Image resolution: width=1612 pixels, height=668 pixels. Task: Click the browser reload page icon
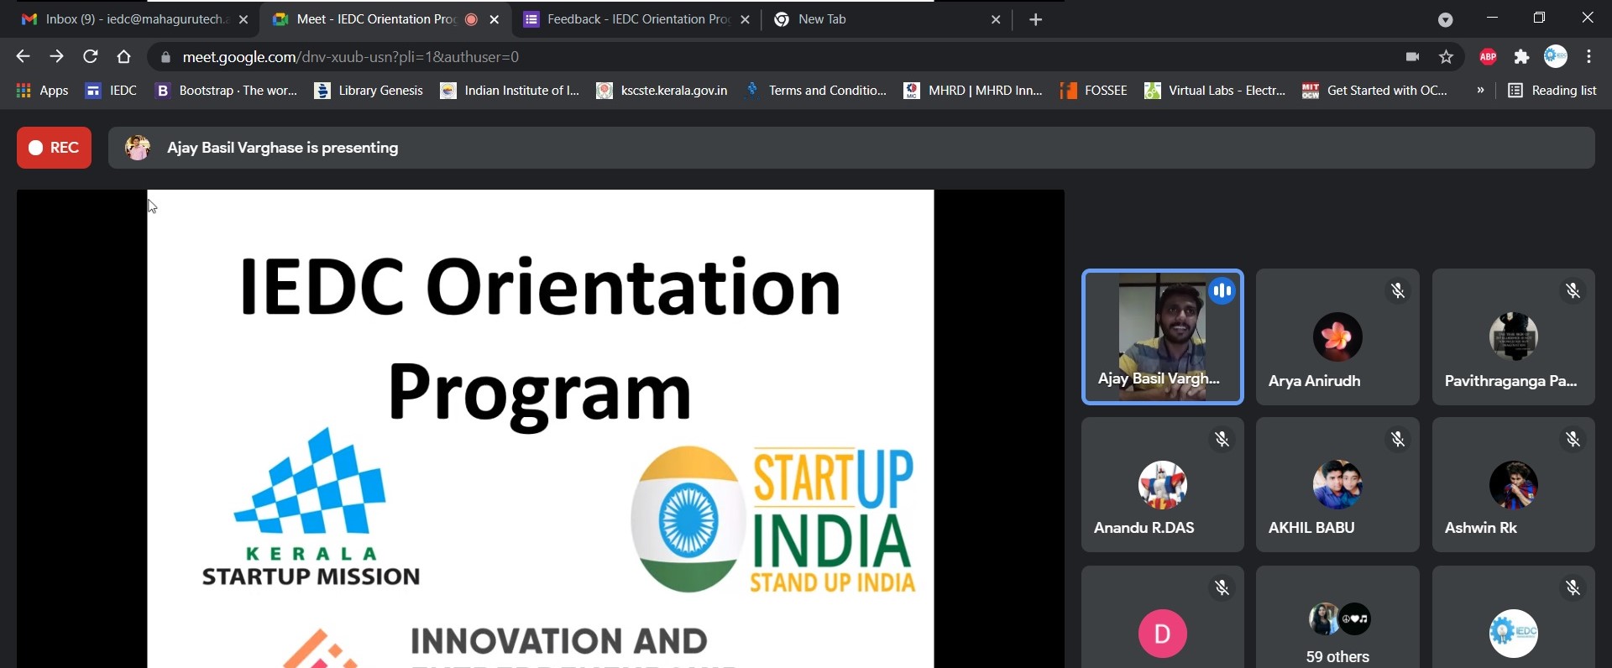click(x=91, y=56)
